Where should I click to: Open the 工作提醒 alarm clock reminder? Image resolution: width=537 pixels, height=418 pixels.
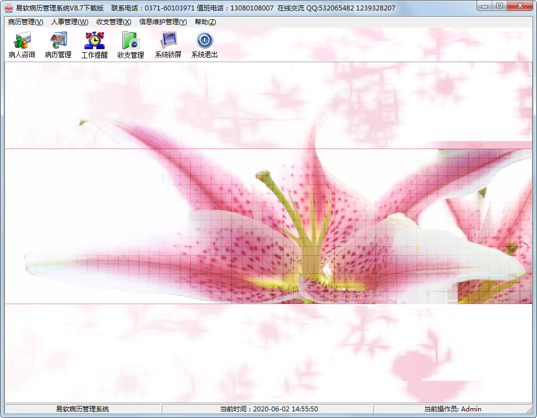(94, 45)
